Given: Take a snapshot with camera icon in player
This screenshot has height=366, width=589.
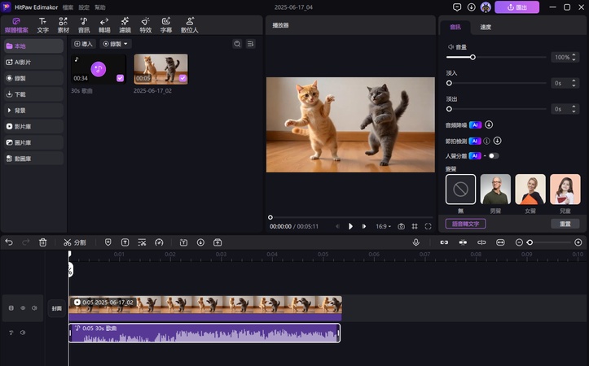Looking at the screenshot, I should point(401,226).
